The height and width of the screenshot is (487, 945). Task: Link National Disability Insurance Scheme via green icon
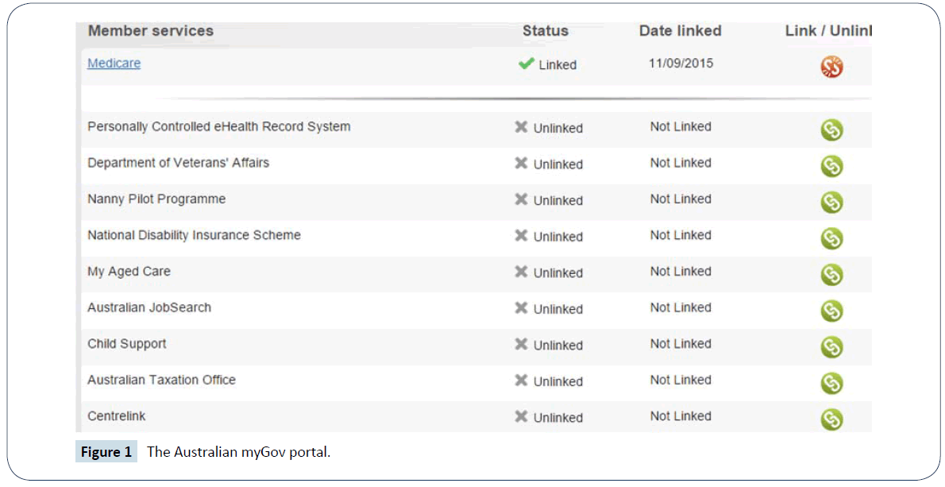(831, 238)
